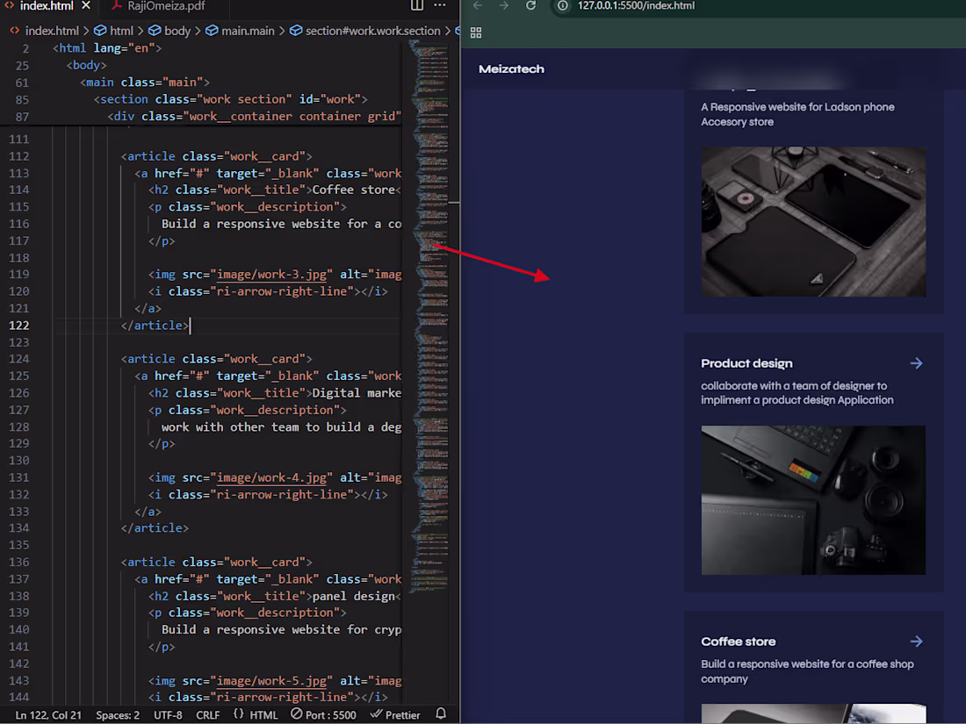The image size is (966, 724).
Task: Change indentation via Spaces: 2
Action: 118,714
